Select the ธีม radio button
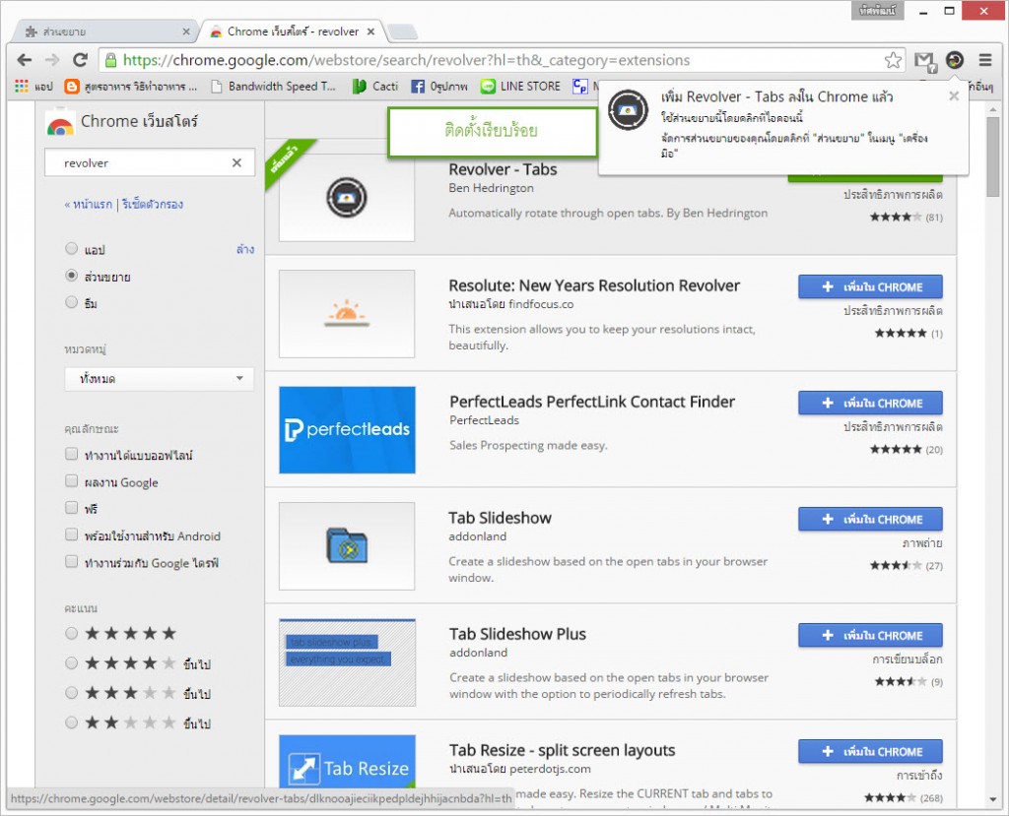This screenshot has height=816, width=1009. pyautogui.click(x=71, y=303)
